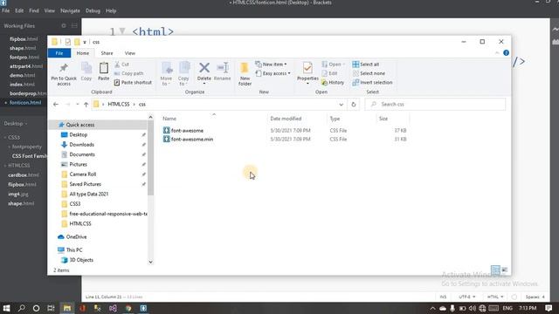Click Select none in ribbon
559x314 pixels.
[369, 73]
